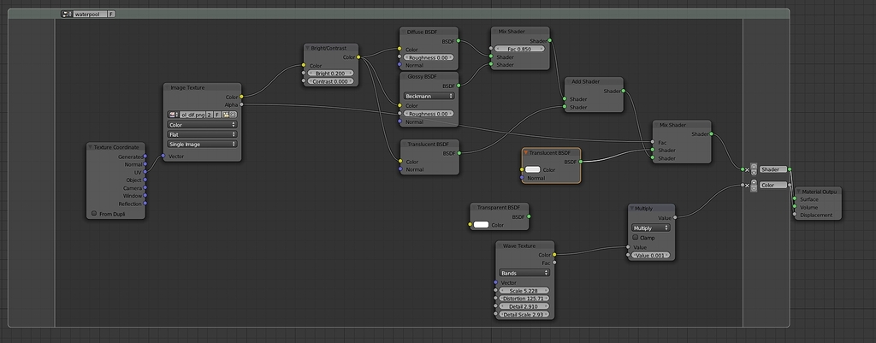The height and width of the screenshot is (343, 876).
Task: Click the Camera output socket on Texture Coordinate
Action: point(145,188)
